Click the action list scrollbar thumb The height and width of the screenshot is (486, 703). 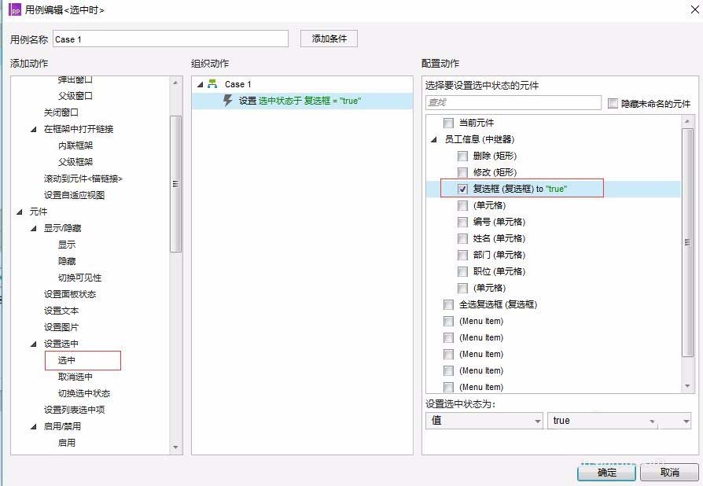175,184
